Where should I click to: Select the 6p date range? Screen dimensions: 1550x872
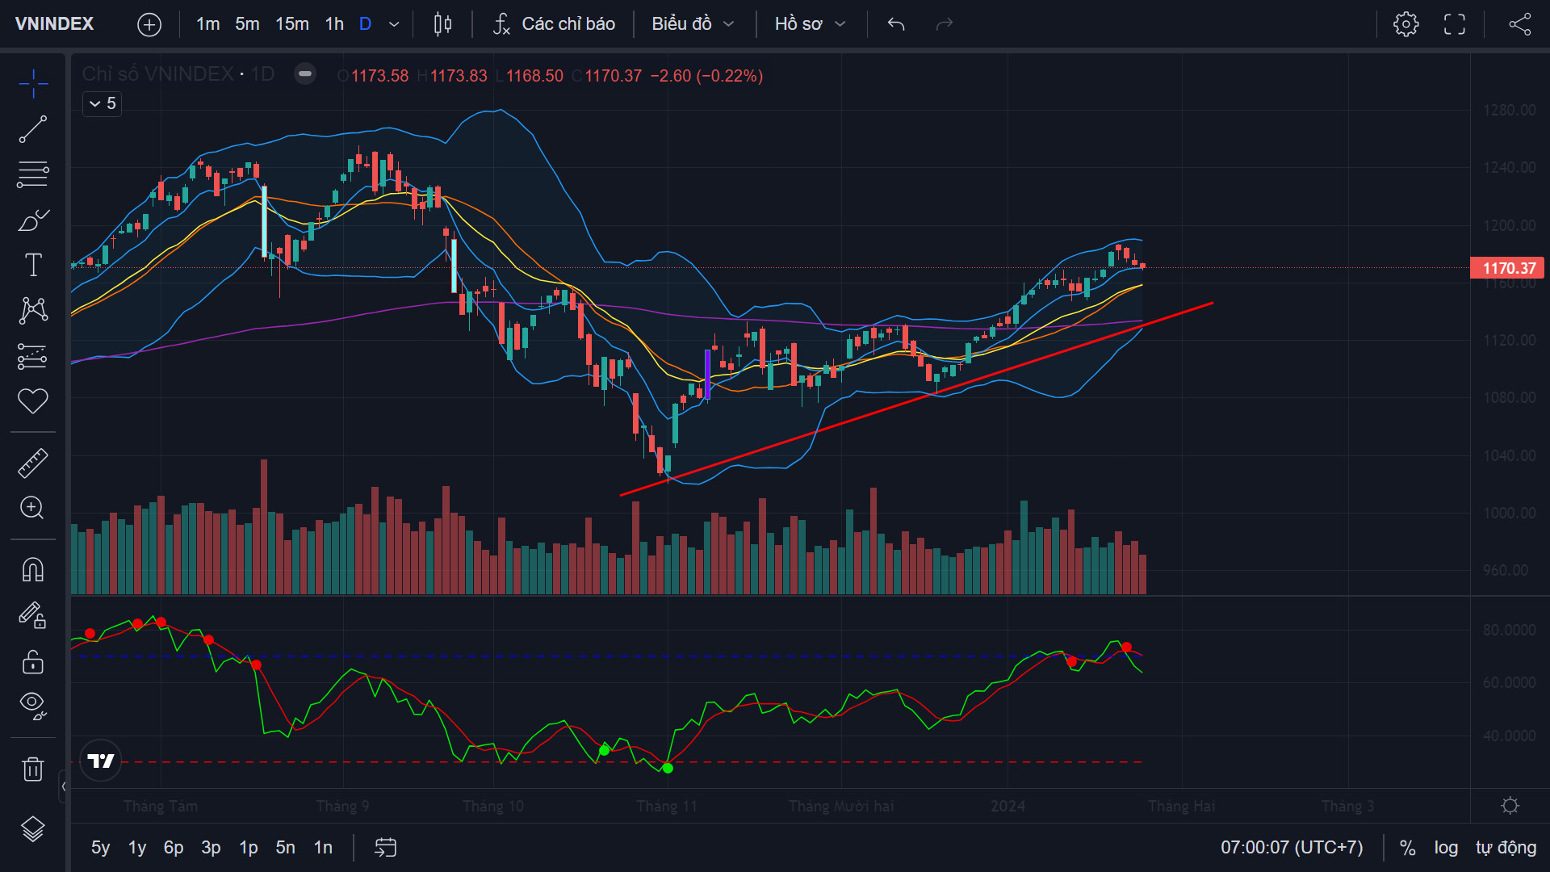click(174, 848)
